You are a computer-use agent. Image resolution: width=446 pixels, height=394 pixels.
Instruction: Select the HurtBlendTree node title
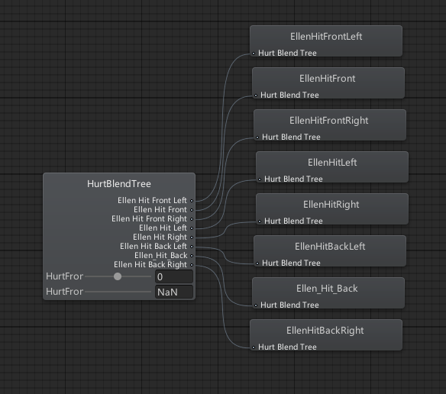coord(119,184)
